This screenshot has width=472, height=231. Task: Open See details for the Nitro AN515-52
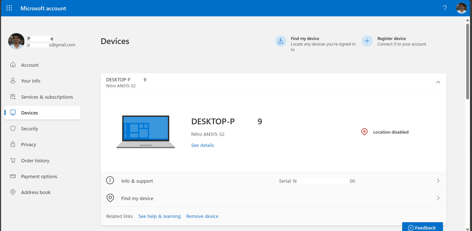pyautogui.click(x=202, y=145)
